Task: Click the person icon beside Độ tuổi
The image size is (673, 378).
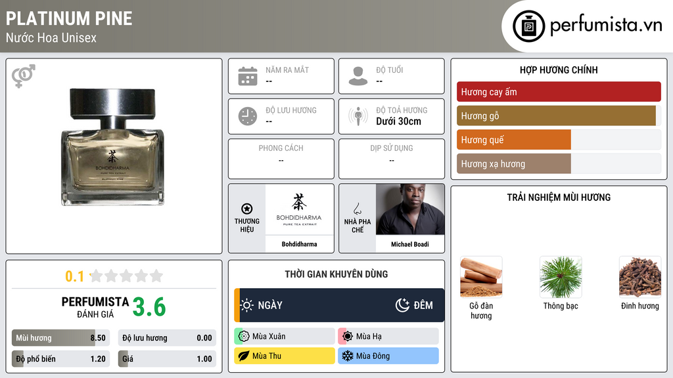Action: tap(358, 76)
